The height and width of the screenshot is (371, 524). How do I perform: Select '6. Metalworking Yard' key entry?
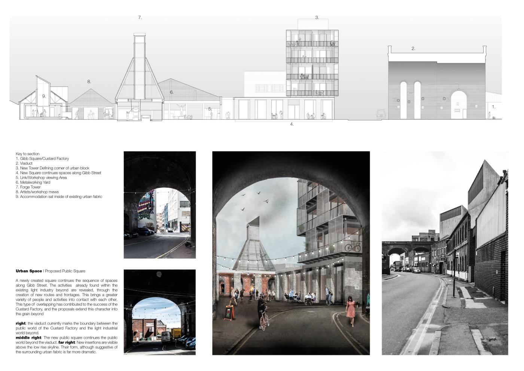click(x=33, y=183)
